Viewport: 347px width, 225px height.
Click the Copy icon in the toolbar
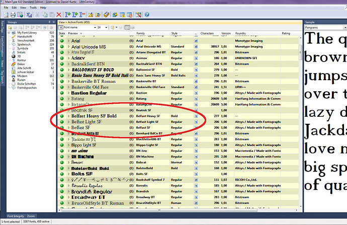point(45,15)
